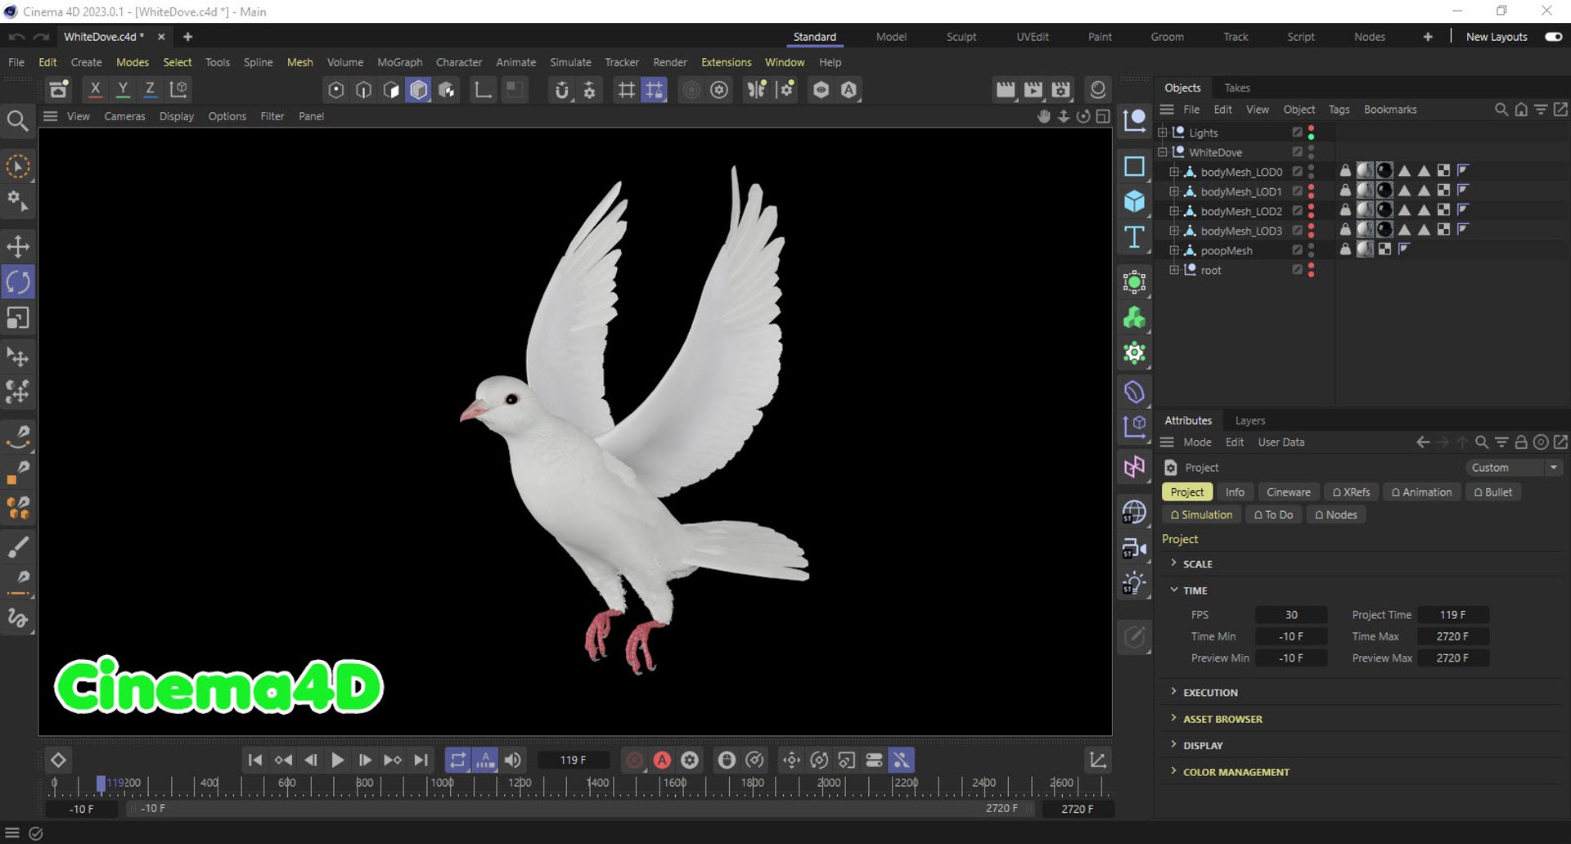Toggle loop playback mode

(x=457, y=760)
